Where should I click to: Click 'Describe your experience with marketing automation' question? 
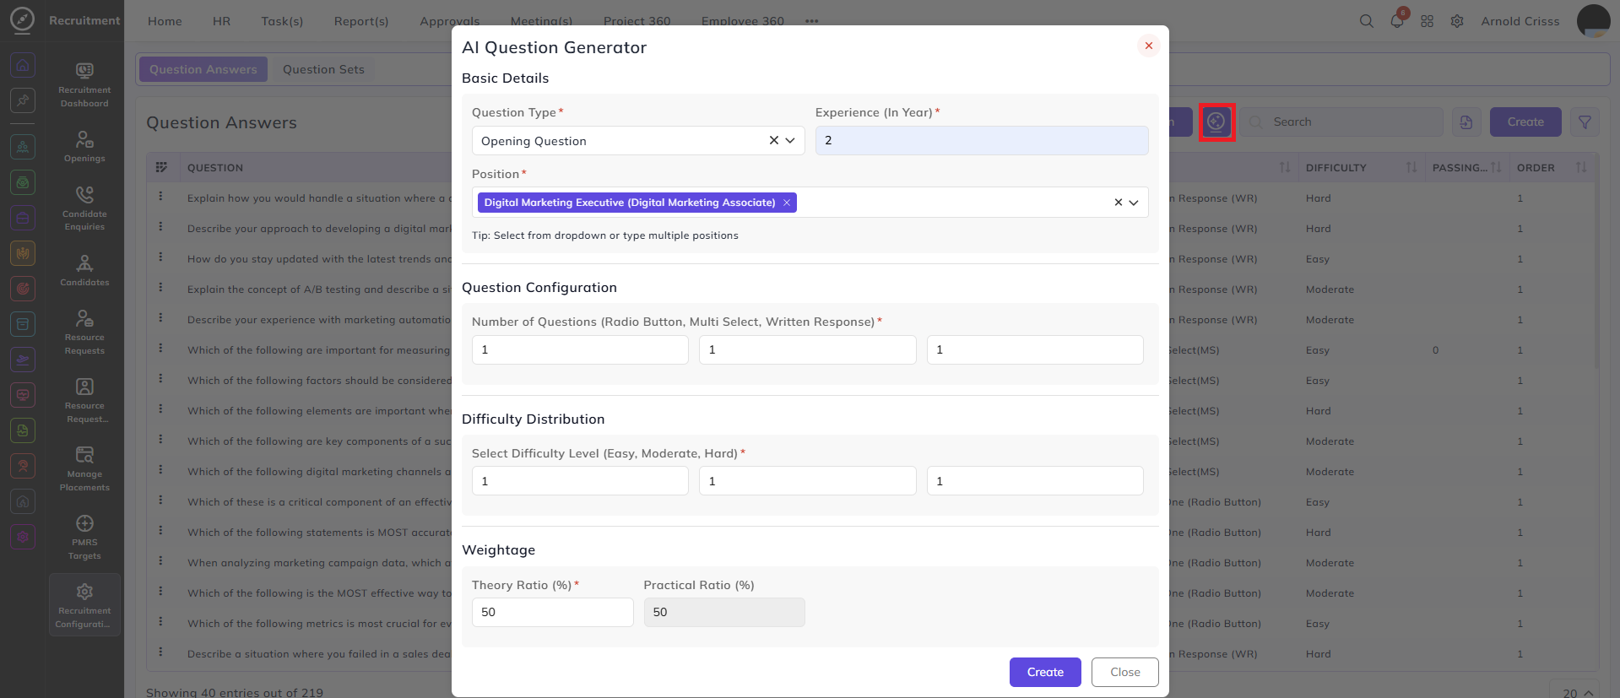click(x=319, y=320)
